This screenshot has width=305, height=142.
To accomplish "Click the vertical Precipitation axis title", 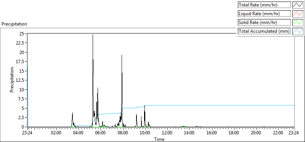I will coord(12,80).
